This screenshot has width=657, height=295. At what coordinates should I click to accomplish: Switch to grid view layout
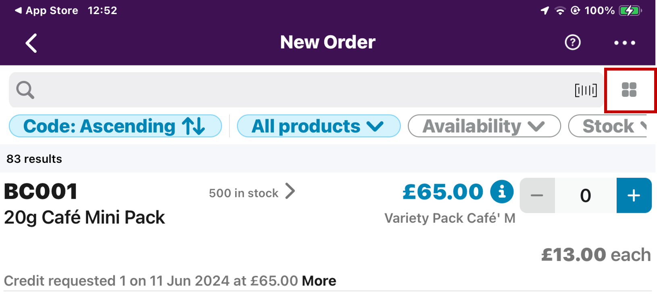(x=629, y=90)
